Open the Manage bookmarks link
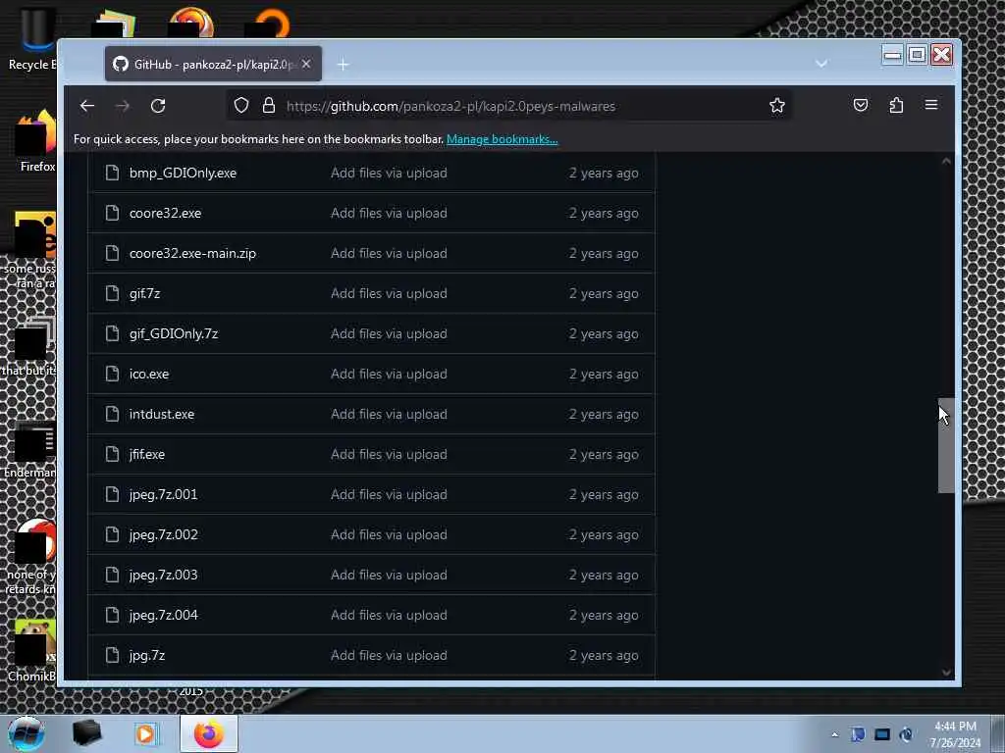Image resolution: width=1005 pixels, height=753 pixels. pyautogui.click(x=502, y=139)
